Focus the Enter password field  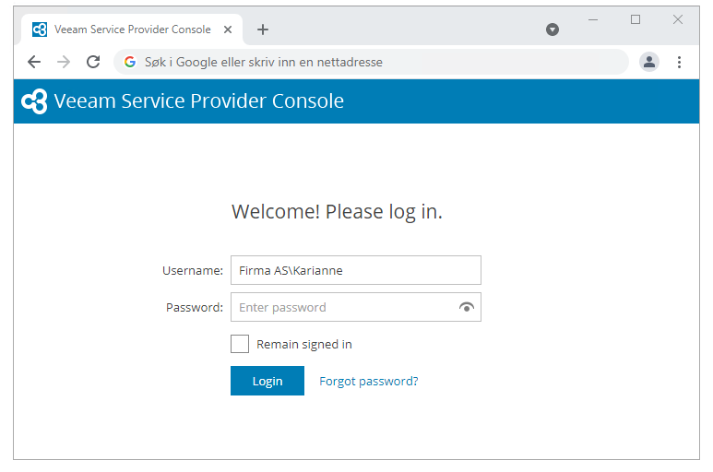(343, 308)
